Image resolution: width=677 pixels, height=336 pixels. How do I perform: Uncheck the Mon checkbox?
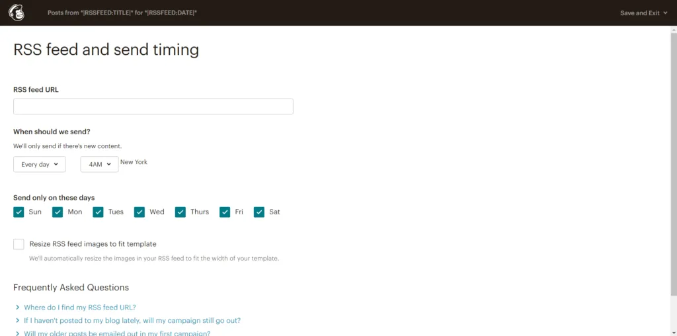(x=58, y=212)
